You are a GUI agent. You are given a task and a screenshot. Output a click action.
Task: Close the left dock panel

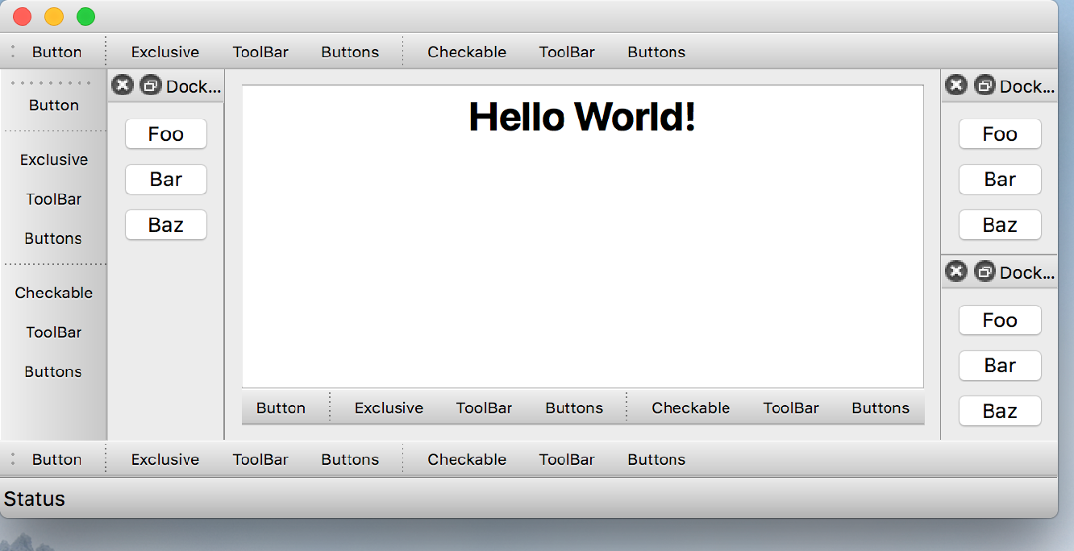122,85
